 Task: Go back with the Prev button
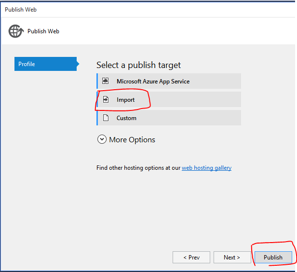pos(191,258)
